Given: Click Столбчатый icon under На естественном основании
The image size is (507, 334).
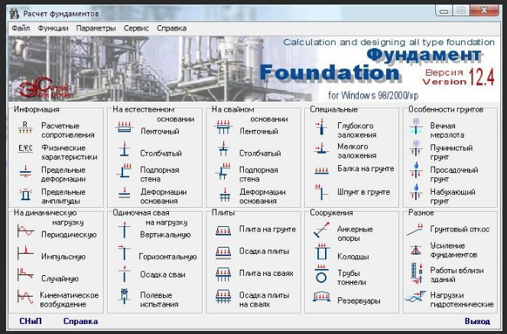Looking at the screenshot, I should pyautogui.click(x=124, y=149).
